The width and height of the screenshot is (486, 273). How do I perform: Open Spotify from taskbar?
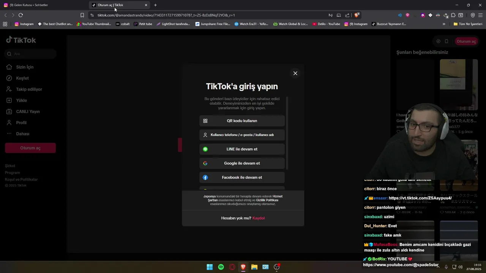[221, 267]
